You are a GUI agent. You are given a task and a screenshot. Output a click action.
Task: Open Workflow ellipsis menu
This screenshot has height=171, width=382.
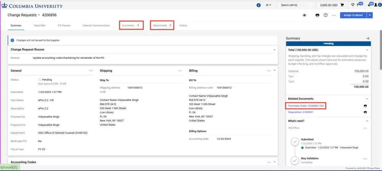tap(365, 128)
